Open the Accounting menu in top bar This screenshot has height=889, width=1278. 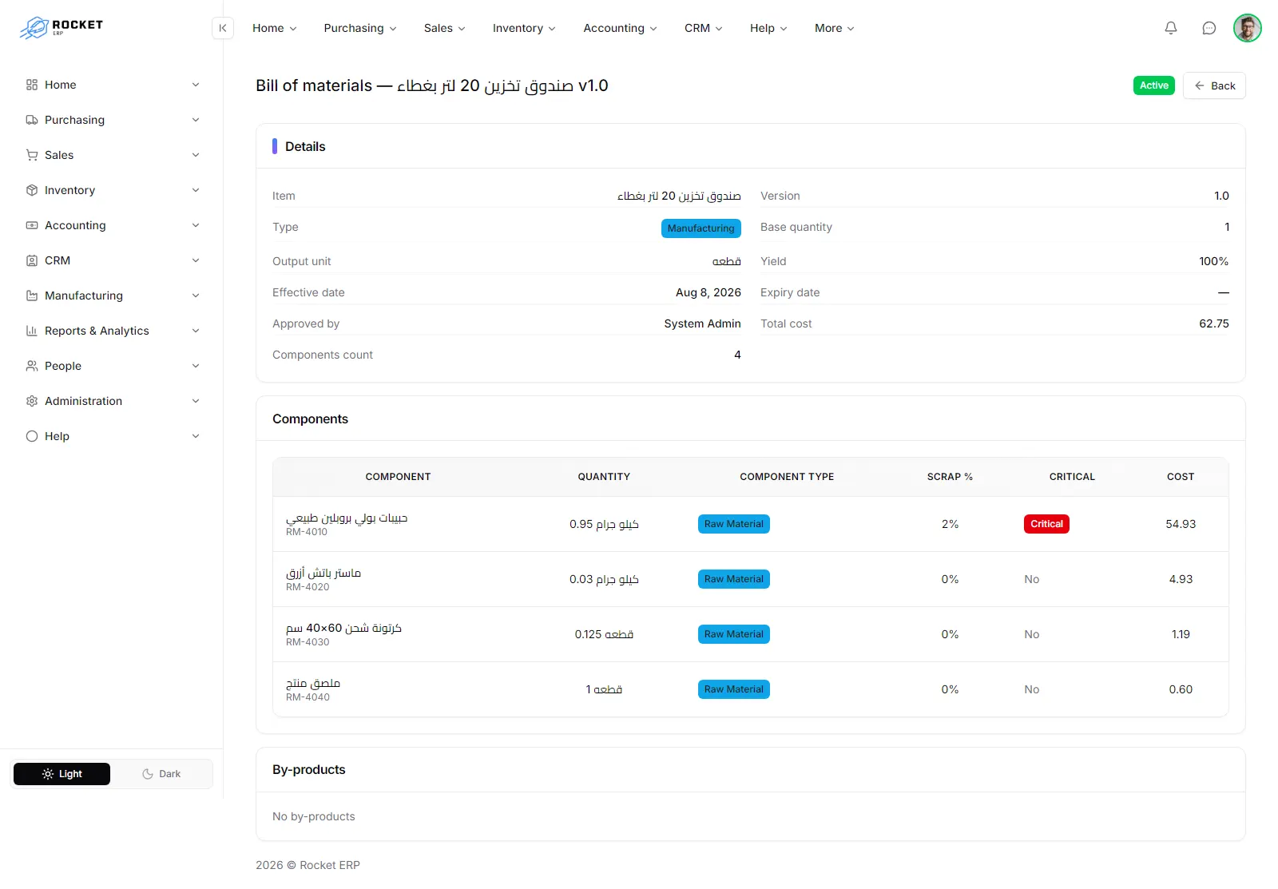click(620, 28)
